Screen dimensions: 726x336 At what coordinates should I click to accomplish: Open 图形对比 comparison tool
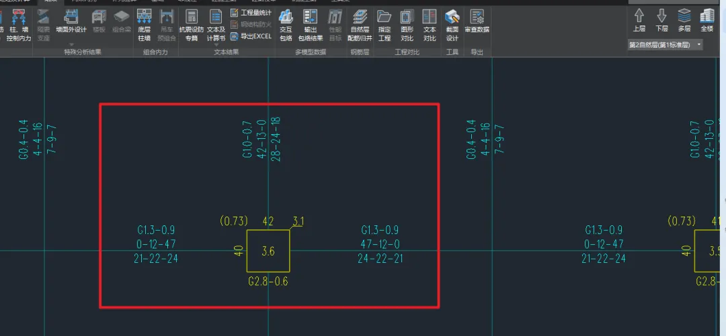pos(407,25)
